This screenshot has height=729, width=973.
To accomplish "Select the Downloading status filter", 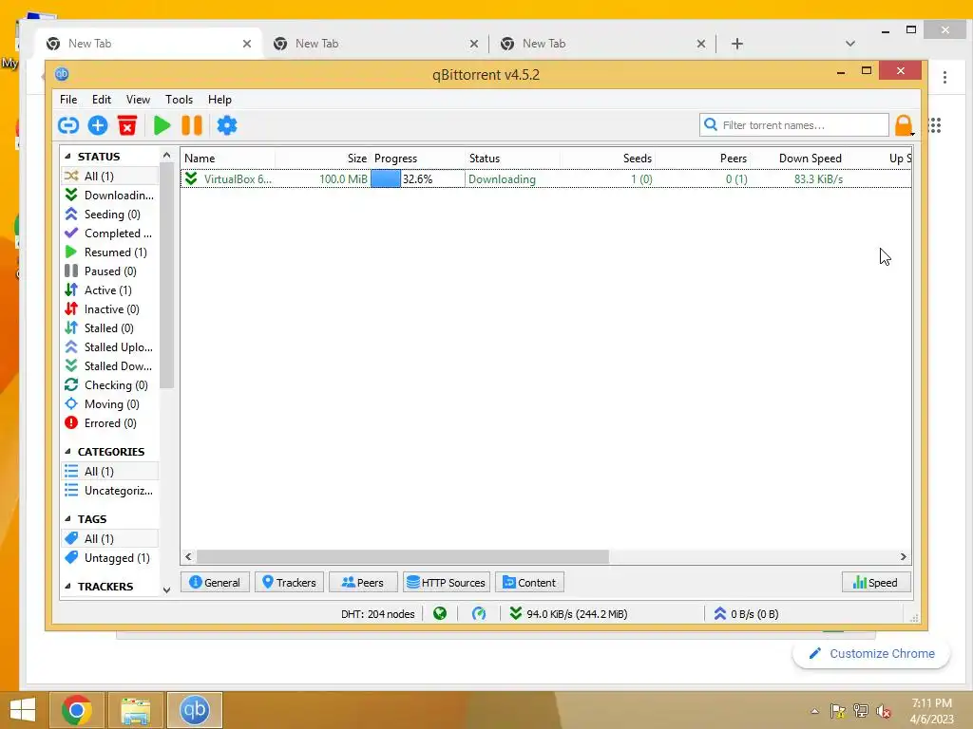I will pyautogui.click(x=110, y=196).
